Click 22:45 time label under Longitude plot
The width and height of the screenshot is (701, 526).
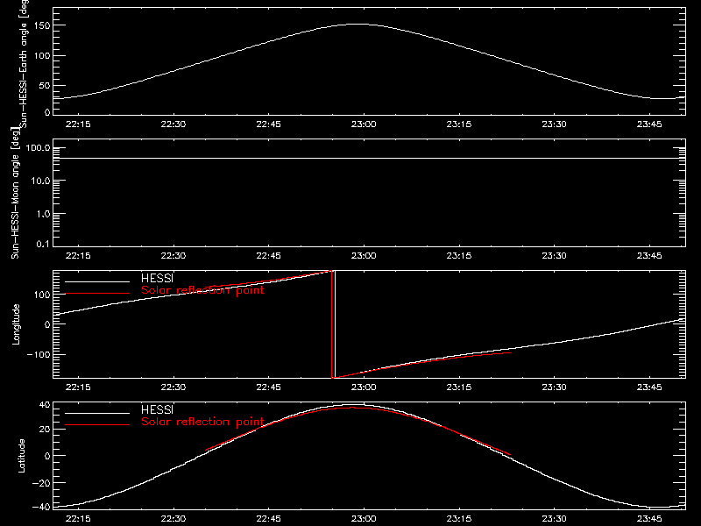[x=268, y=387]
